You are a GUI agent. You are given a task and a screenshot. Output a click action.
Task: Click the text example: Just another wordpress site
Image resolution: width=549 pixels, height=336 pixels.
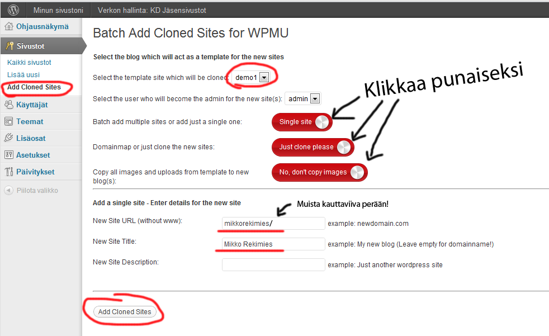pyautogui.click(x=385, y=265)
